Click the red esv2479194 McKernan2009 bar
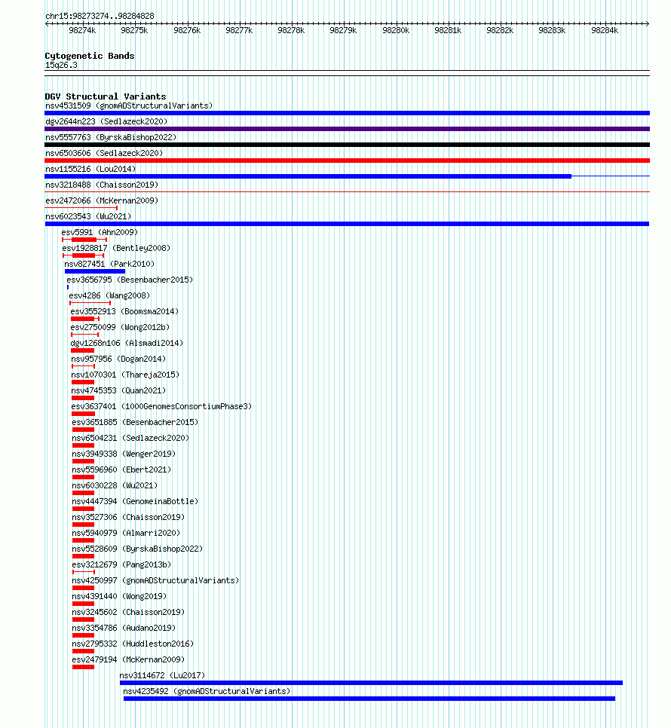 [x=83, y=667]
